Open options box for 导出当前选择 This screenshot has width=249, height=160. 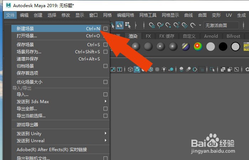[105, 116]
